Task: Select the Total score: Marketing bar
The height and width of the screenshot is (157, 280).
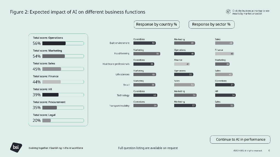Action: click(63, 56)
